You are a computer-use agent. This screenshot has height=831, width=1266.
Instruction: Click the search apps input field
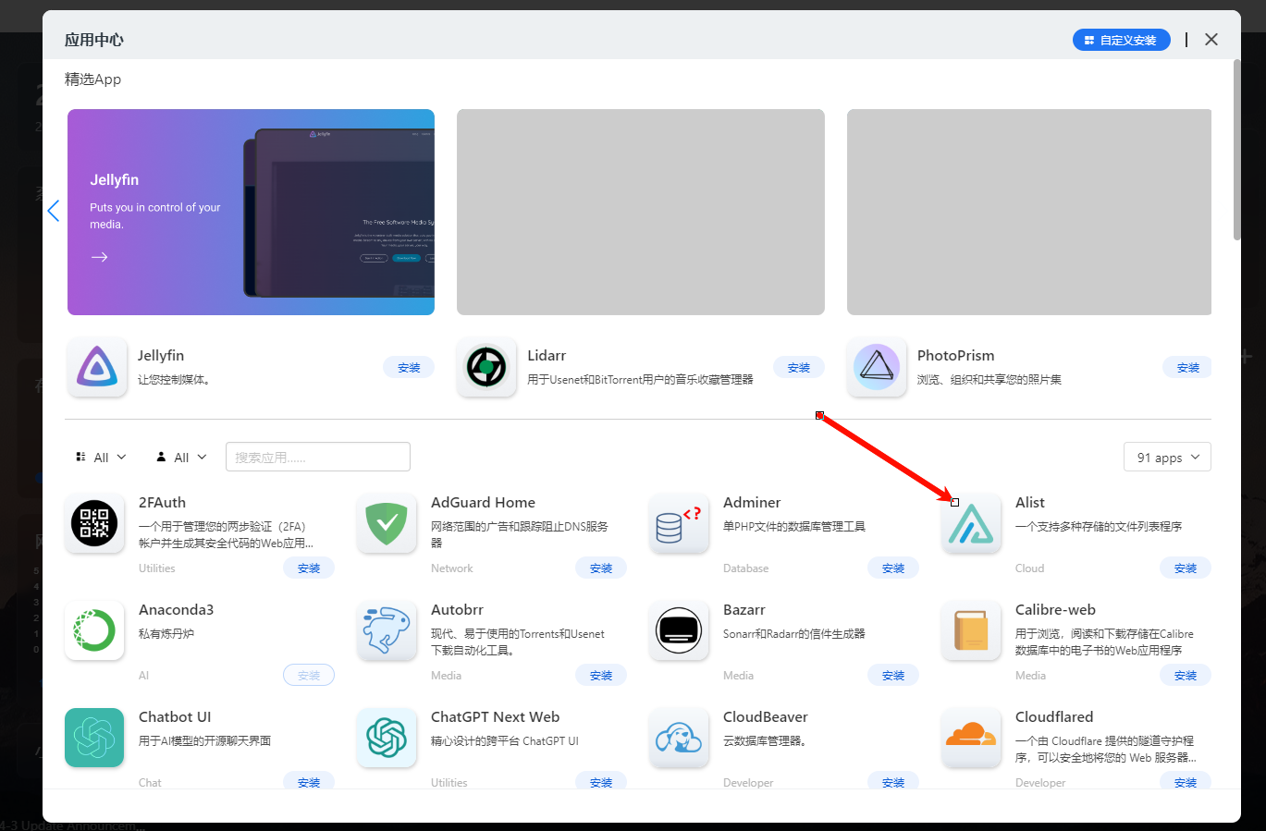tap(318, 458)
